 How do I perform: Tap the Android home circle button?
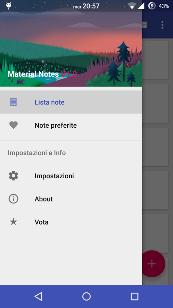86,296
